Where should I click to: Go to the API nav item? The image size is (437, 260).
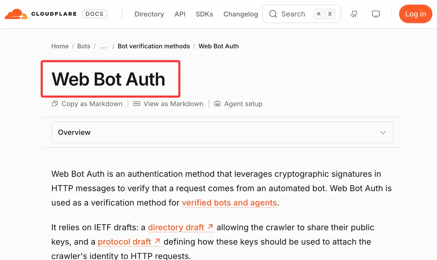click(180, 14)
